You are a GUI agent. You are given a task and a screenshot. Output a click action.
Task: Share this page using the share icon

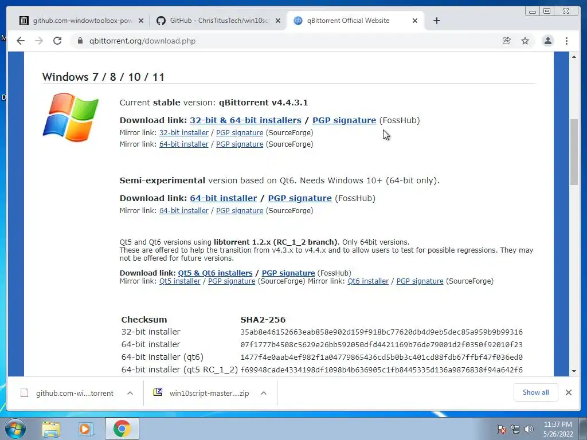click(506, 41)
